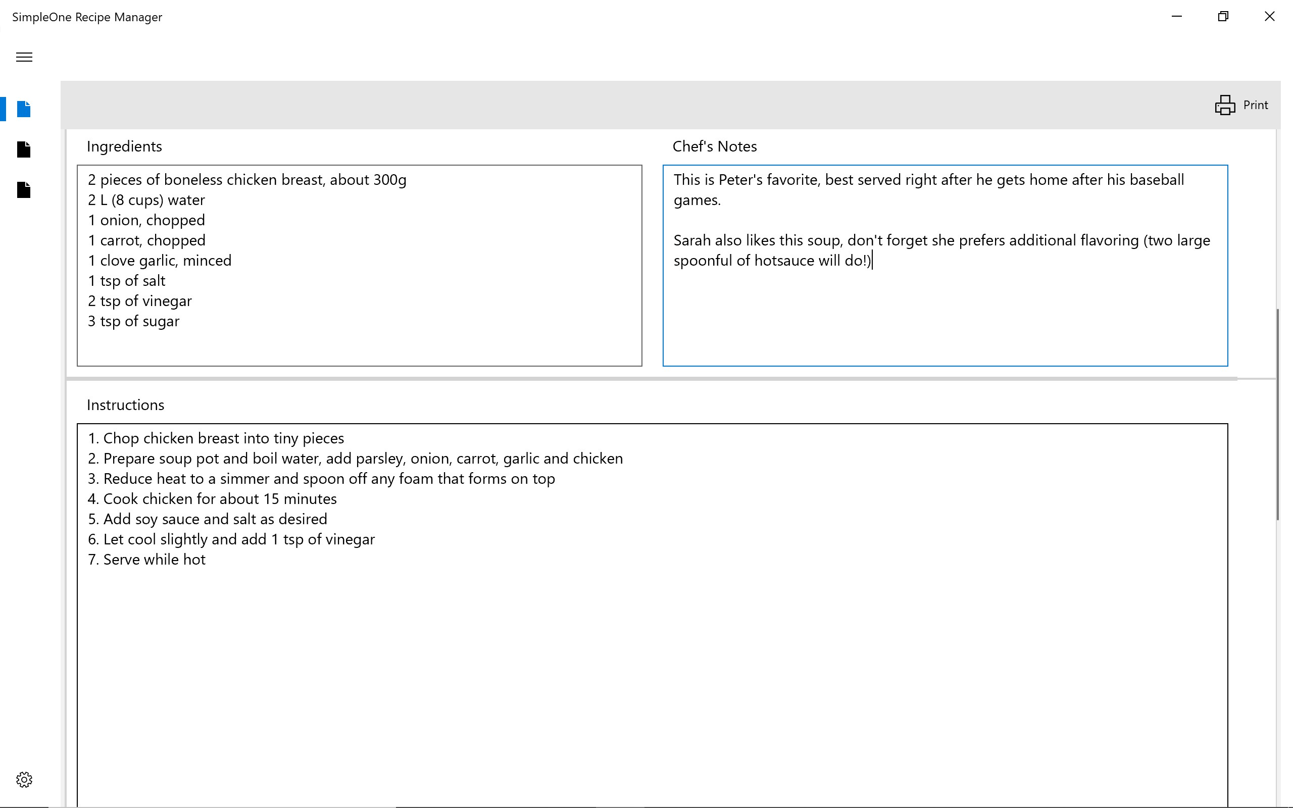
Task: Click the printer icon
Action: (x=1225, y=105)
